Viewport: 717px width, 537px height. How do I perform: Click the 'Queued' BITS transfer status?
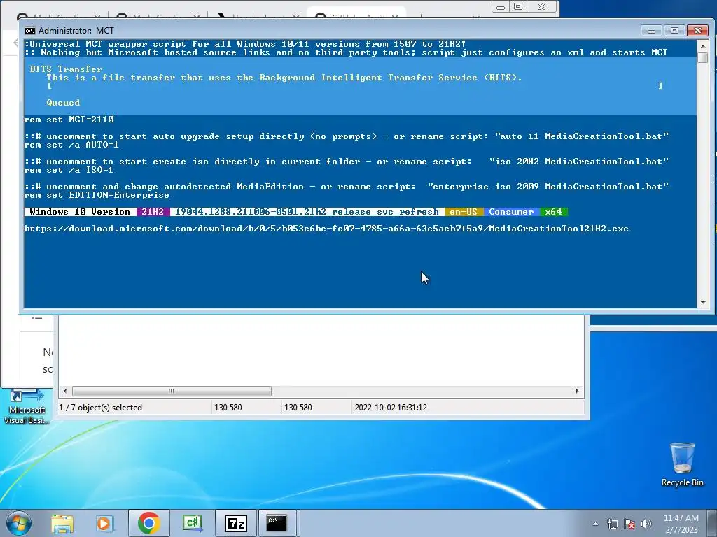click(x=63, y=103)
